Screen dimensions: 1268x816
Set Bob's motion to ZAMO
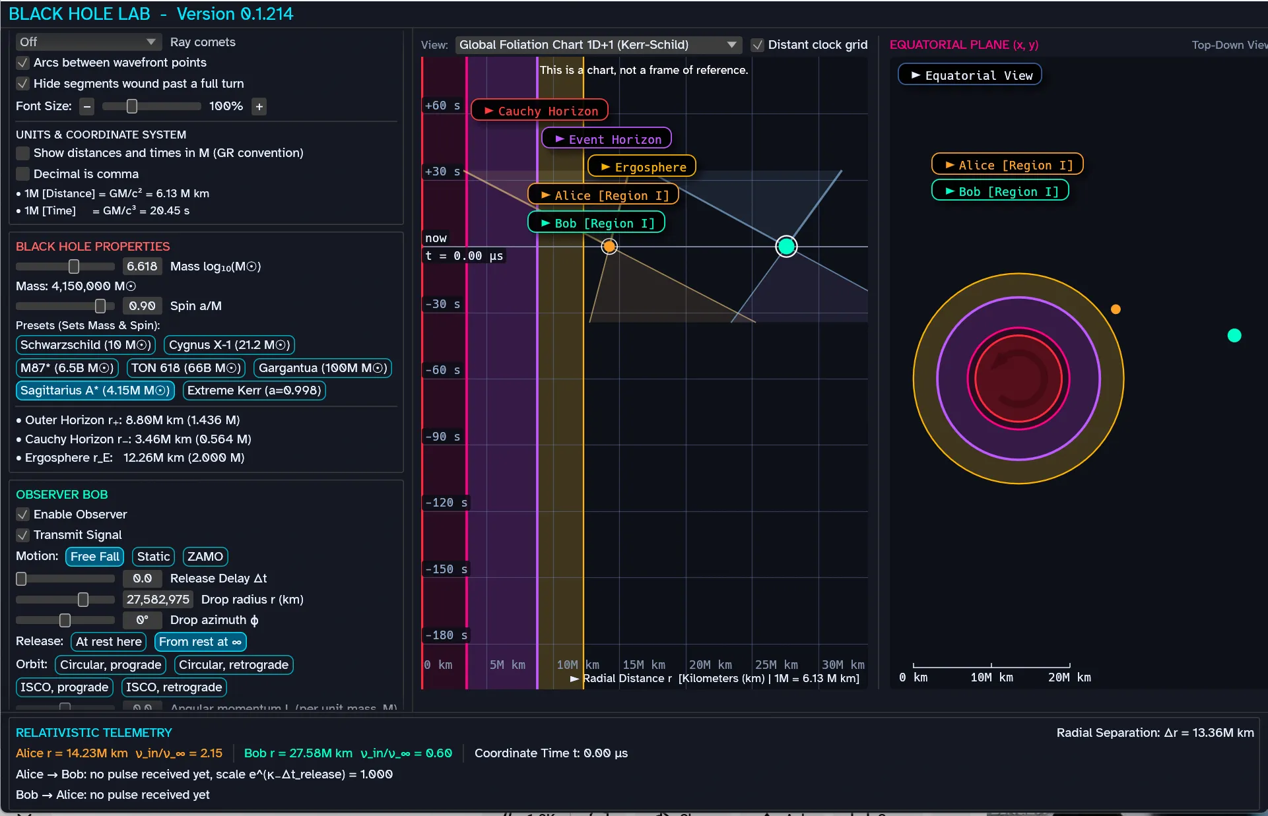click(205, 557)
